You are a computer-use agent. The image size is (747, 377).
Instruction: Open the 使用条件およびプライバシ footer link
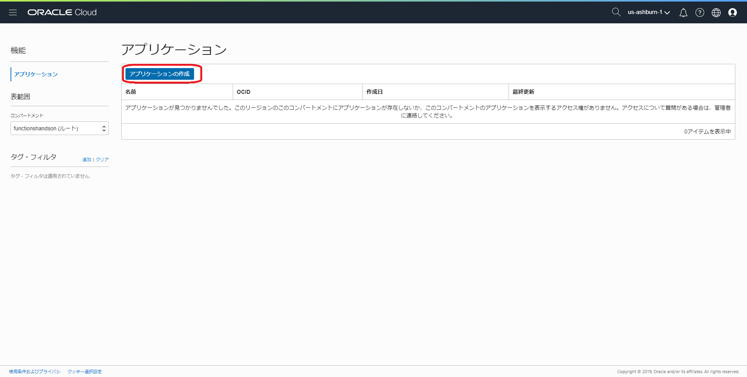(x=35, y=372)
